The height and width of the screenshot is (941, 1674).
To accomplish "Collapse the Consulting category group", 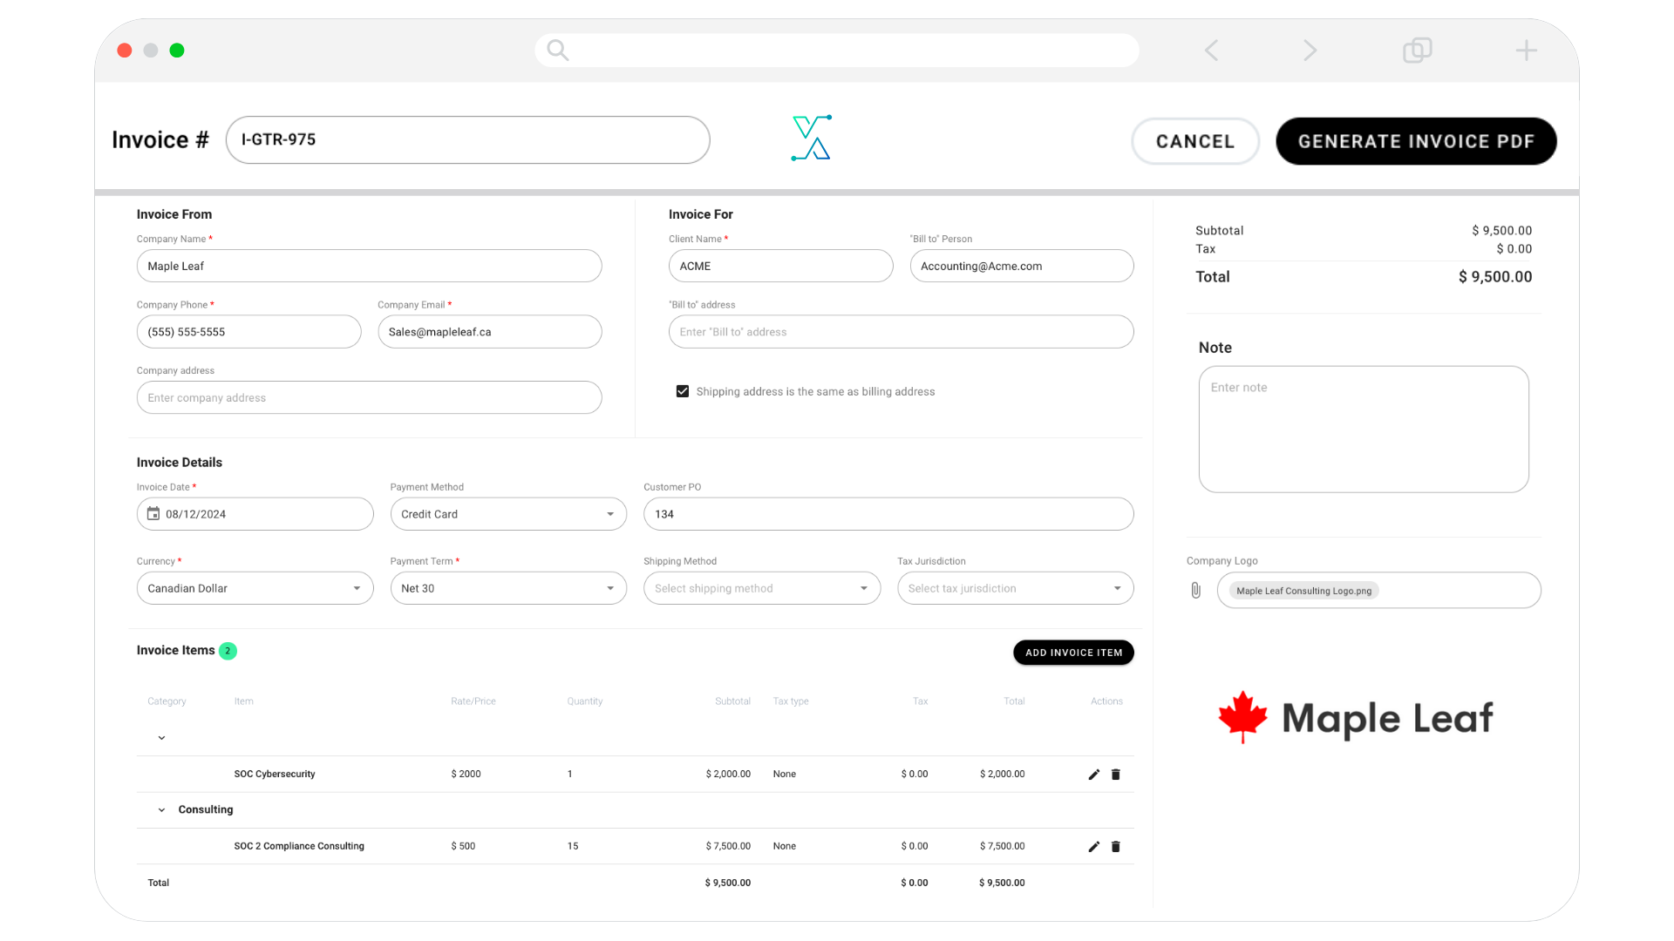I will point(161,810).
